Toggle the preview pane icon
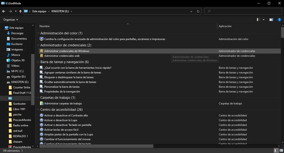This screenshot has height=153, width=284. click(x=271, y=20)
